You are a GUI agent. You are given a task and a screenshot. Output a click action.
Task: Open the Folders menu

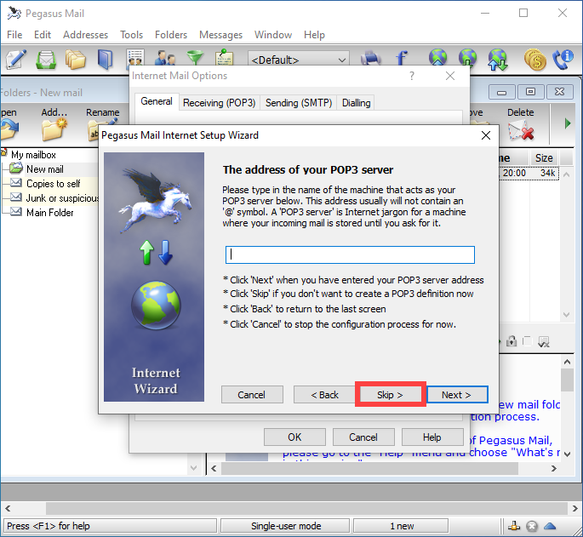coord(171,35)
